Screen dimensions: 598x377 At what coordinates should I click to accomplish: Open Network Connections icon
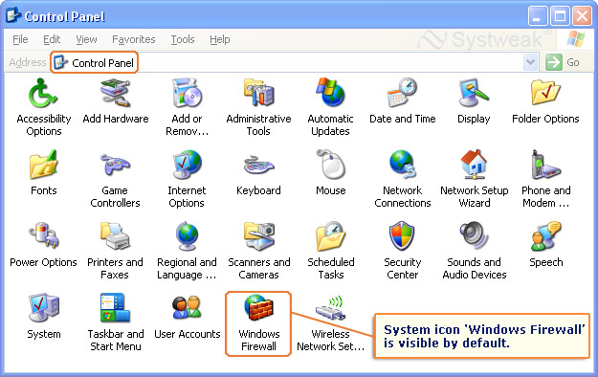pyautogui.click(x=403, y=165)
